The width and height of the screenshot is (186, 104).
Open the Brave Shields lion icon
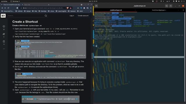tap(68, 8)
